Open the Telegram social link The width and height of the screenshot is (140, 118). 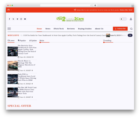tap(17, 19)
